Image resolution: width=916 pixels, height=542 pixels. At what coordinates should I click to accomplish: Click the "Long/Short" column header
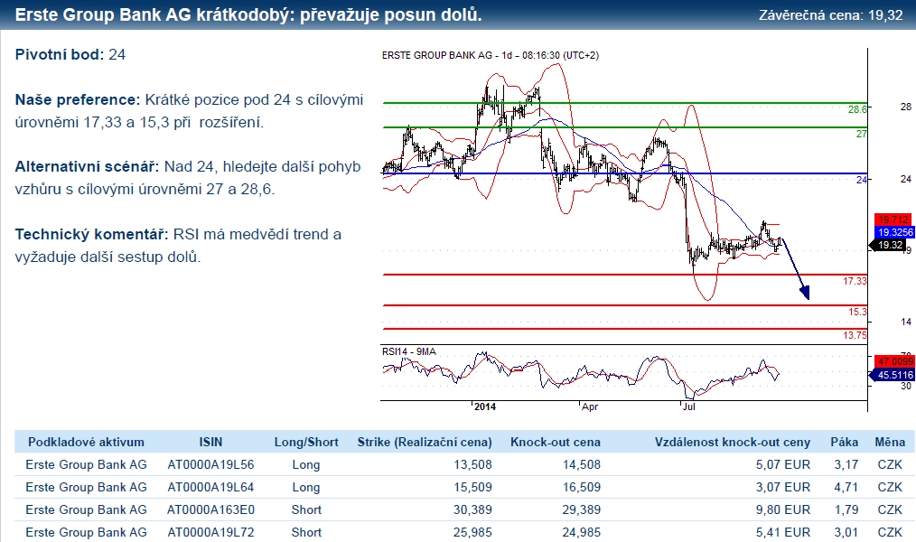tap(306, 442)
